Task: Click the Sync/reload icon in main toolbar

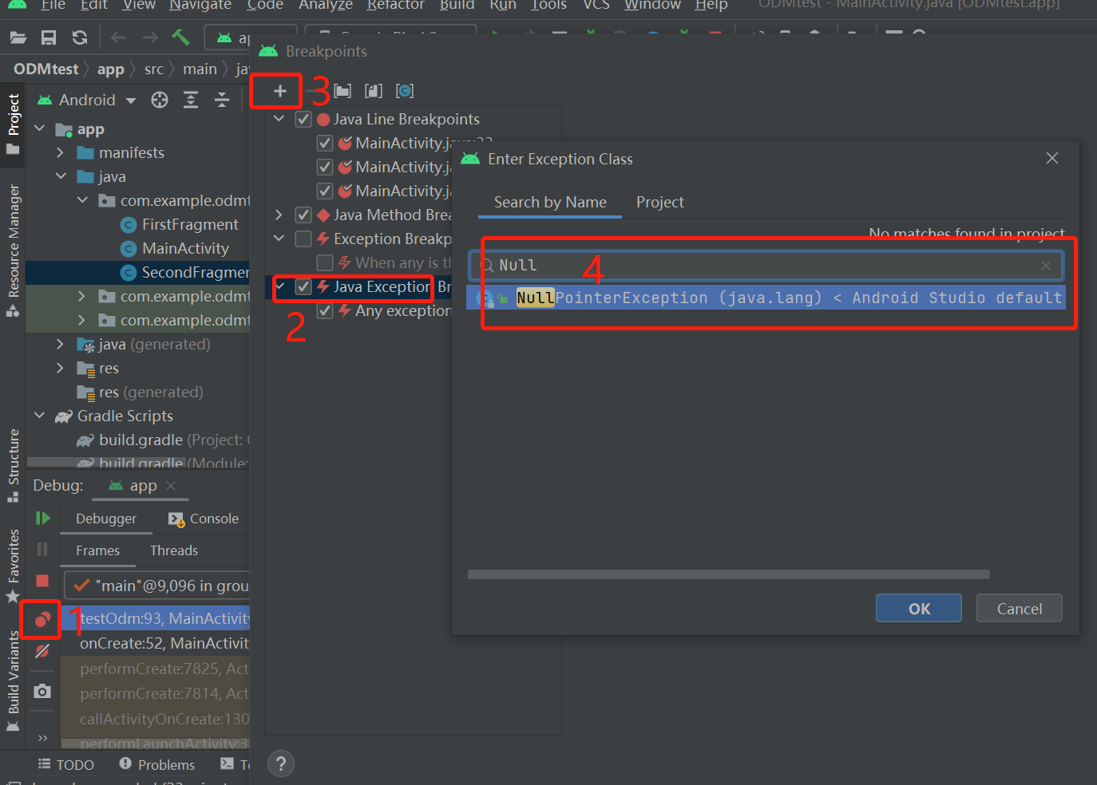Action: pos(80,37)
